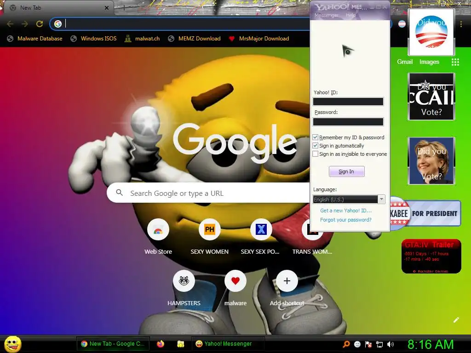Image resolution: width=471 pixels, height=353 pixels.
Task: Click the Chrome forward arrow
Action: (25, 24)
